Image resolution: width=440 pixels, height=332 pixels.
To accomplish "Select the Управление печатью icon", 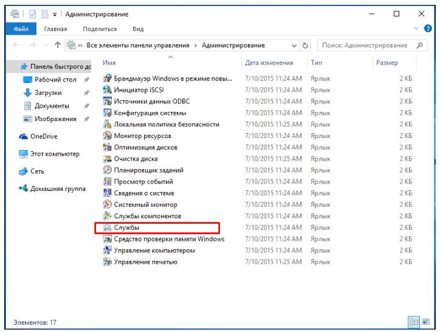I will tap(107, 262).
